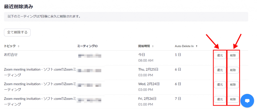Sort by start time column arrows
This screenshot has height=109, width=257.
(153, 46)
